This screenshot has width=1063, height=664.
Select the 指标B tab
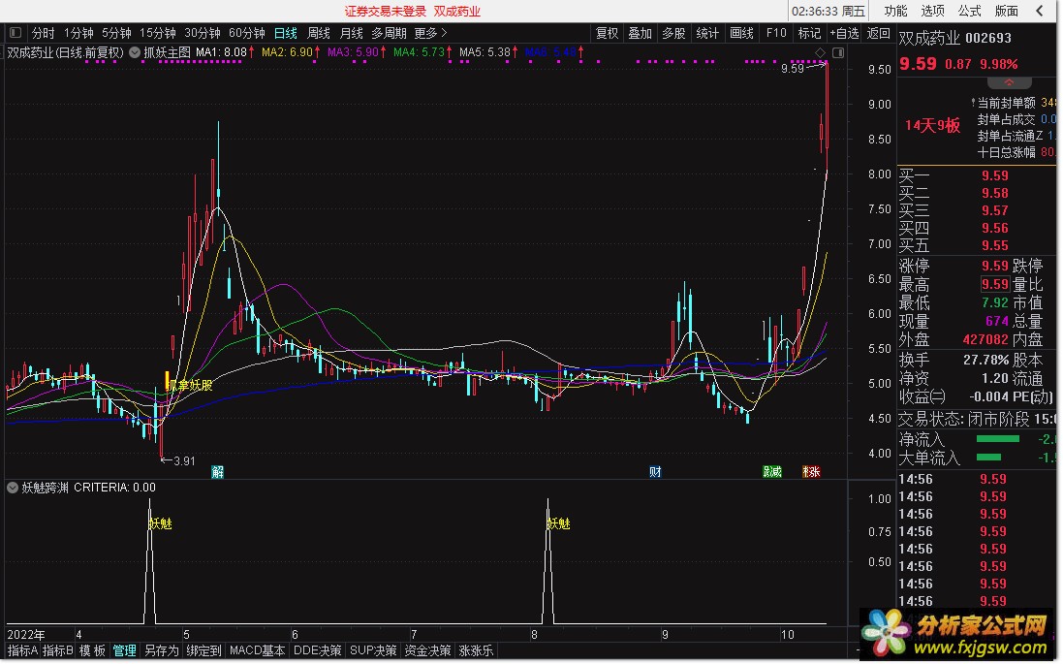click(x=57, y=650)
